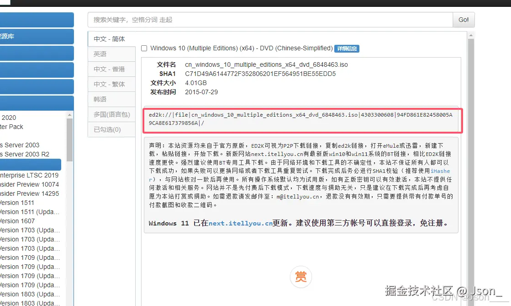The height and width of the screenshot is (306, 511).
Task: Select the Version 1607 list item
Action: [x=18, y=221]
